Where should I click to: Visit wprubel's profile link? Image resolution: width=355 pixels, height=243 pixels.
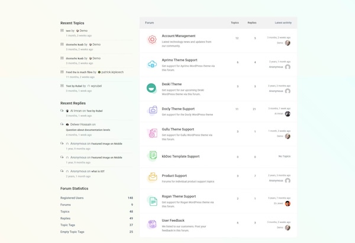pyautogui.click(x=96, y=86)
